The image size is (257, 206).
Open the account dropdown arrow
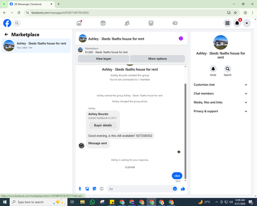click(x=247, y=23)
